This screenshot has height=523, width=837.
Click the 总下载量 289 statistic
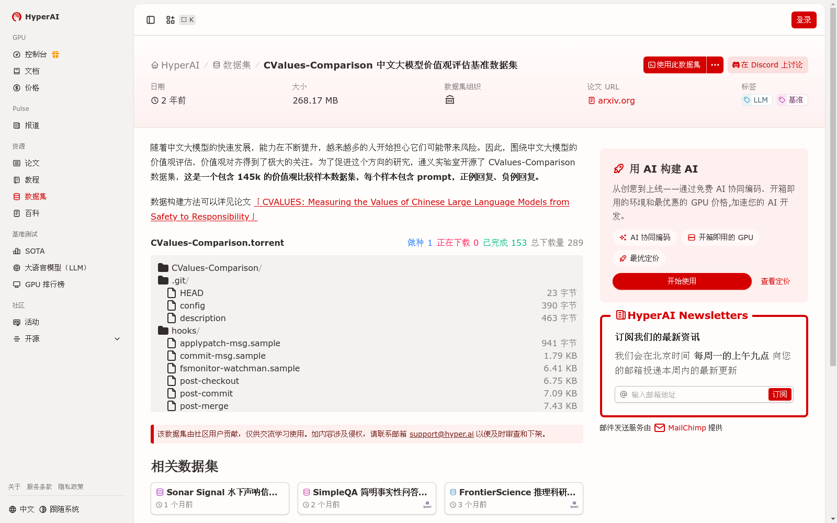click(557, 243)
